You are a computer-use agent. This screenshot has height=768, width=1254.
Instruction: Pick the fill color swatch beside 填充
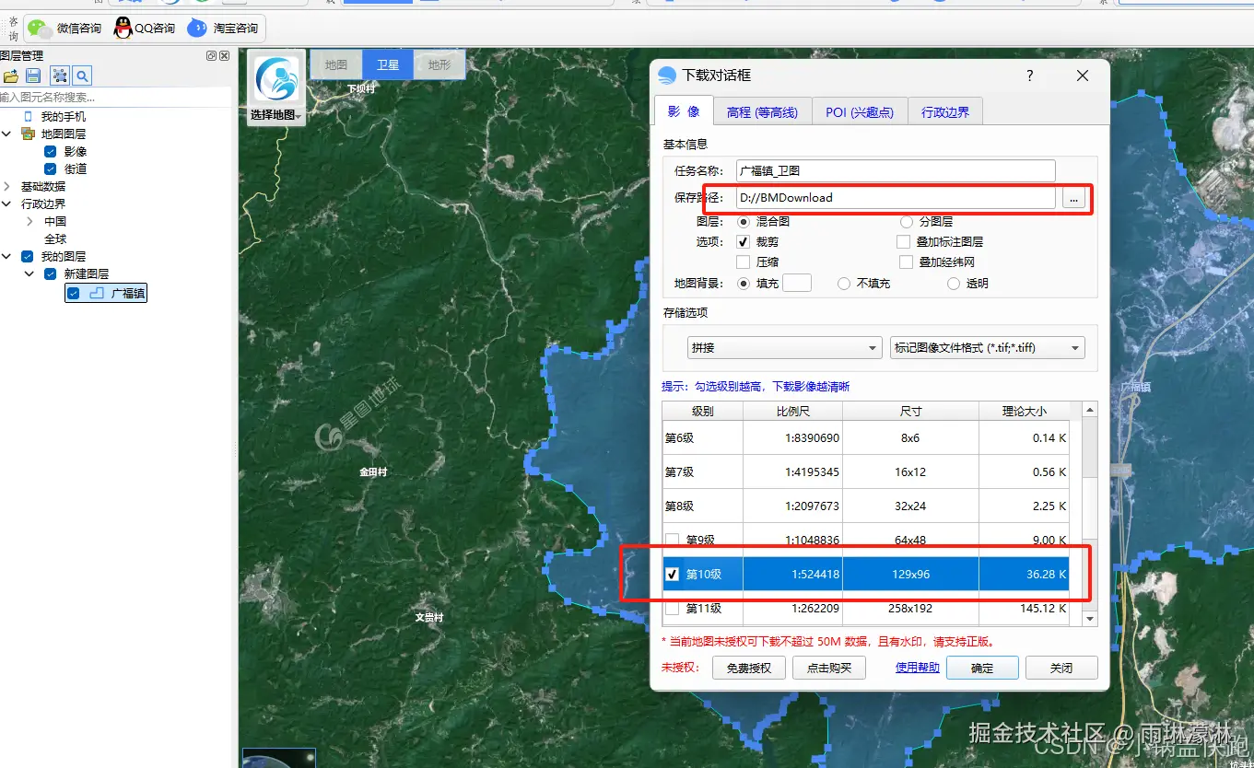click(x=797, y=284)
